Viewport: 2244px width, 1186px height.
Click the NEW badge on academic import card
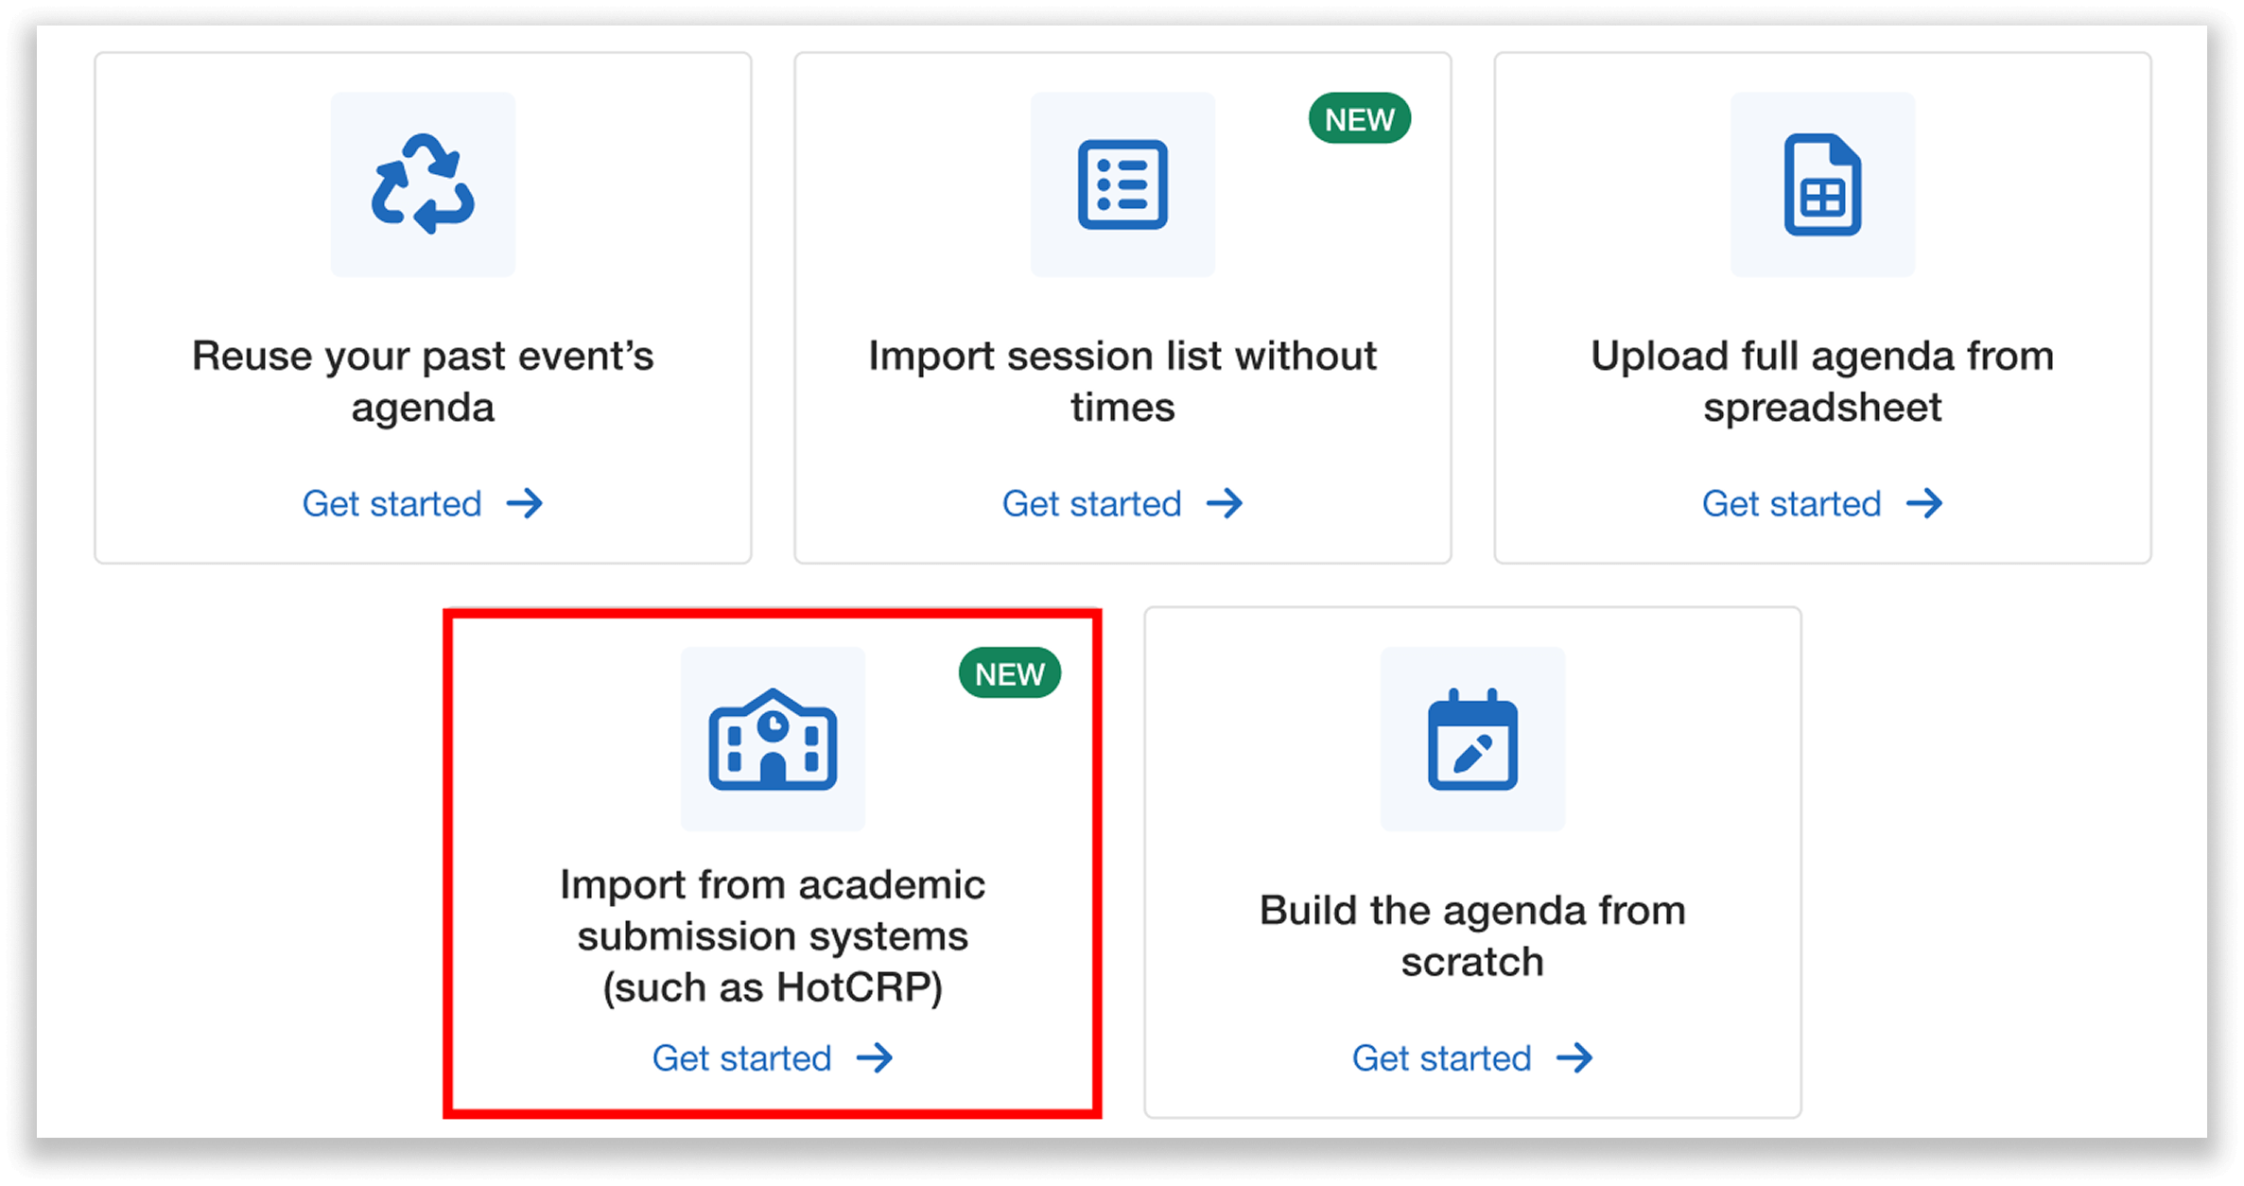(1010, 673)
